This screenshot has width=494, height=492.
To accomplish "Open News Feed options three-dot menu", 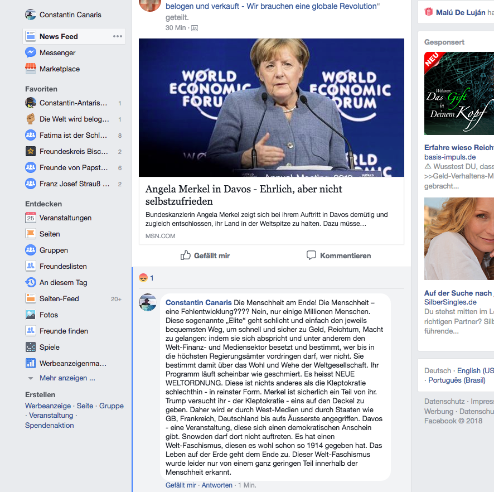I will point(118,36).
